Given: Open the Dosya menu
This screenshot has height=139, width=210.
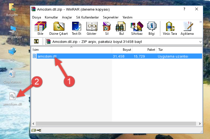Looking at the screenshot, I should pos(37,17).
